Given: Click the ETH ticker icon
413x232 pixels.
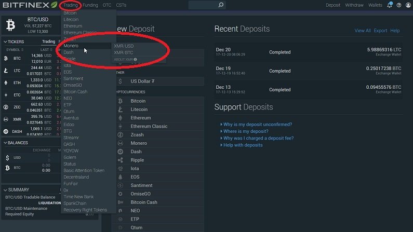Looking at the screenshot, I should 6,83.
